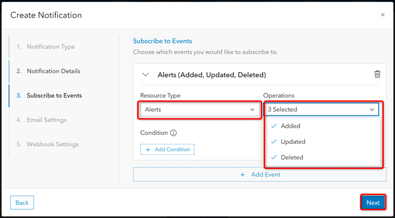Click the Back button

tap(22, 203)
